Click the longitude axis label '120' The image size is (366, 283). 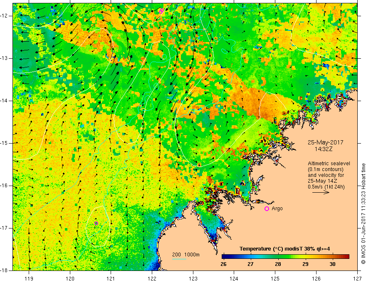click(70, 278)
